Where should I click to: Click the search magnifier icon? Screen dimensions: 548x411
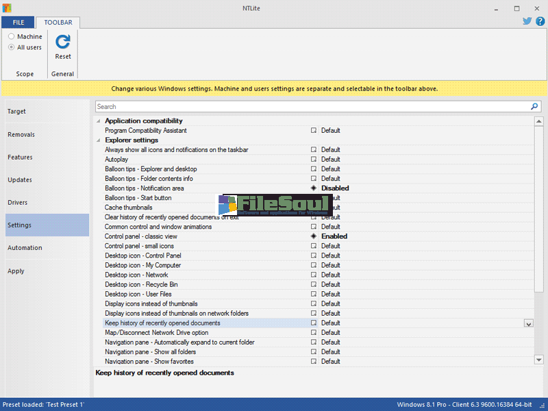click(534, 107)
